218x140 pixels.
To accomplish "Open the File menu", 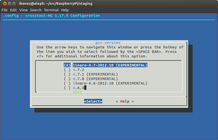I will pos(5,10).
